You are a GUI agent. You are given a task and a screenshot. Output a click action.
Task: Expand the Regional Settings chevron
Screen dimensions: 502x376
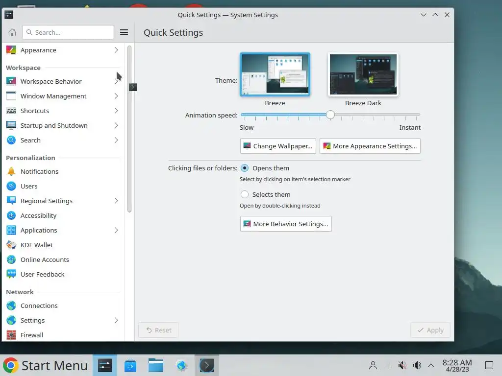(116, 201)
